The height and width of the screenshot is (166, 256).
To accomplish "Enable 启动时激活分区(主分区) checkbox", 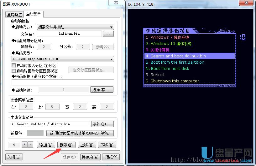I will (14, 66).
